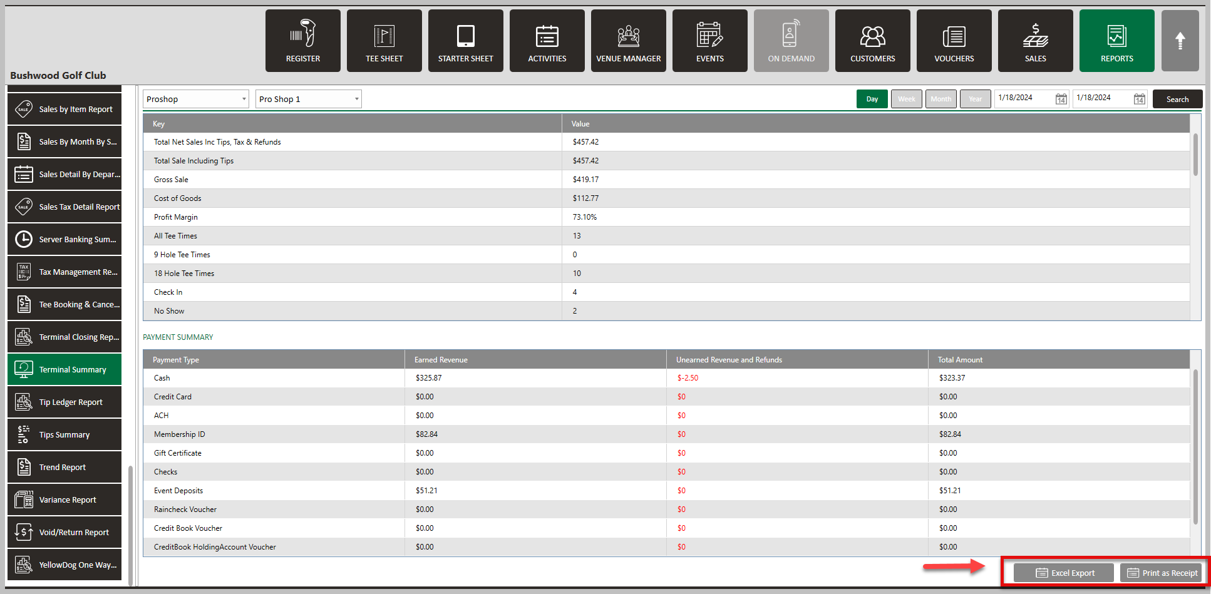1211x594 pixels.
Task: Select the Profit Margin row
Action: 666,217
